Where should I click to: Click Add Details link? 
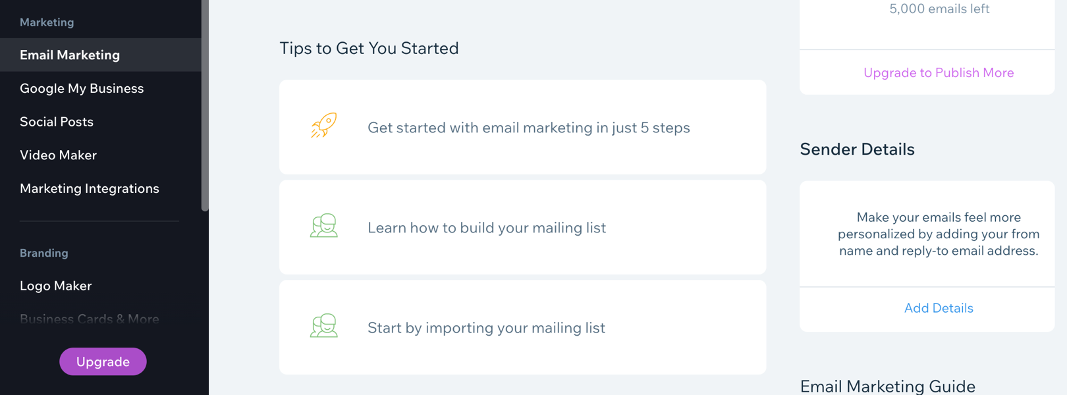[939, 308]
